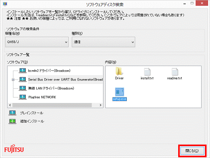Click the 無線 LAN driver computer icon

point(23,88)
